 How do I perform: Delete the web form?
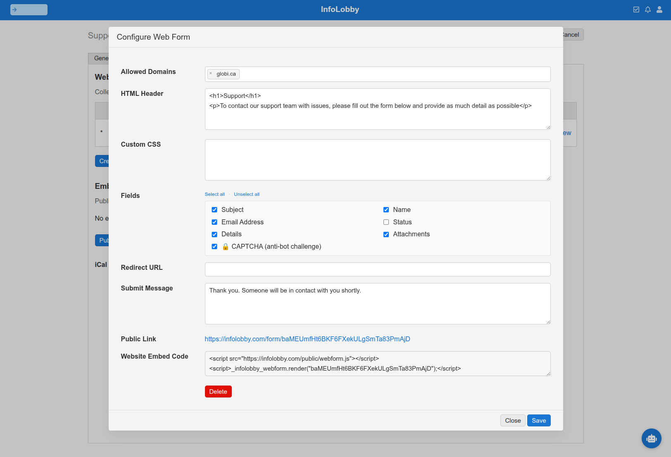[x=218, y=392]
